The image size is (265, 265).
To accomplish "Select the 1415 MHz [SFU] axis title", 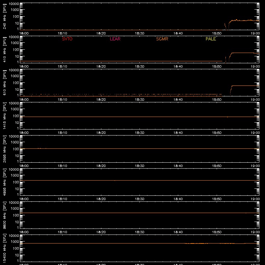I will click(x=4, y=116).
